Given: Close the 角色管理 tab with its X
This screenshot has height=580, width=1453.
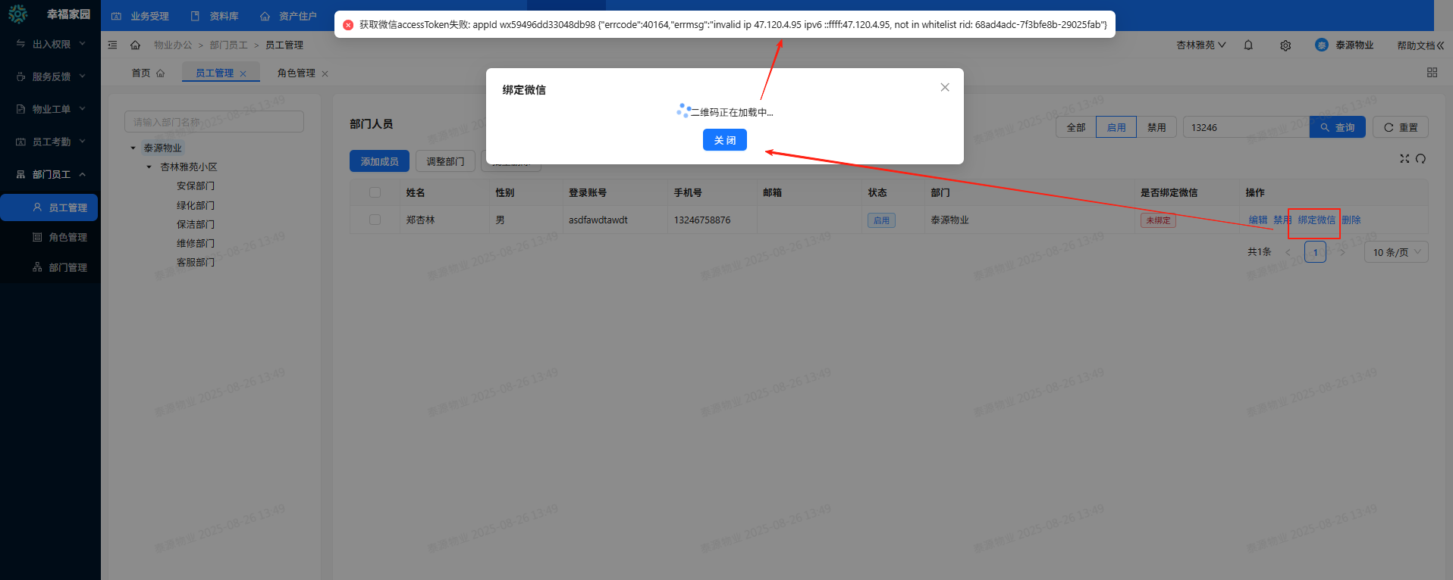Looking at the screenshot, I should (325, 74).
